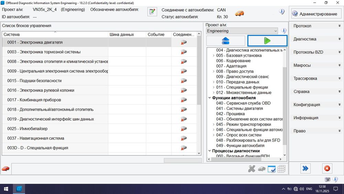
Task: Click the crossed wrench tools icon
Action: coord(252,169)
